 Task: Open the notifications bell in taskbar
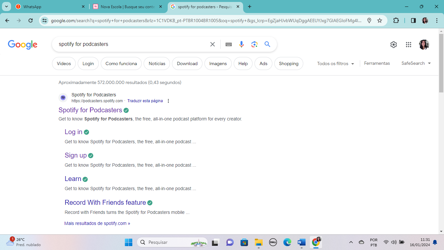(435, 242)
